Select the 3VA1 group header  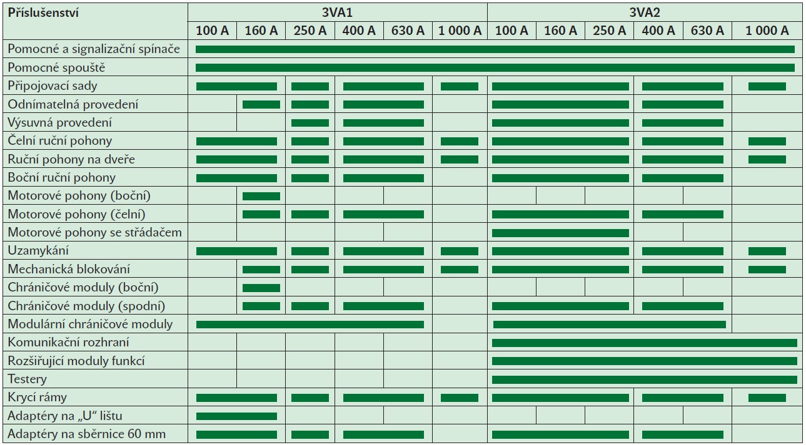point(337,12)
